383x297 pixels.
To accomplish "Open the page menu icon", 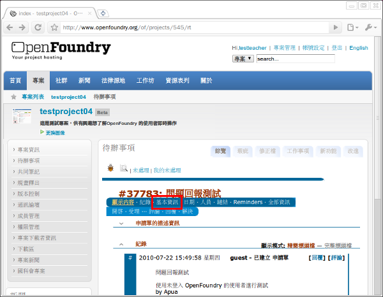I will tap(353, 27).
